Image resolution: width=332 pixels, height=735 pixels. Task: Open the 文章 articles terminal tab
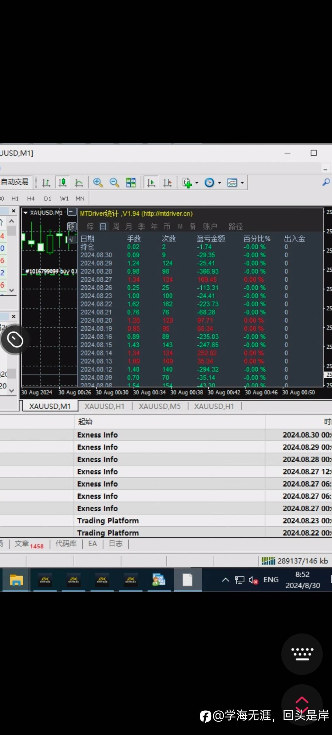(x=29, y=544)
